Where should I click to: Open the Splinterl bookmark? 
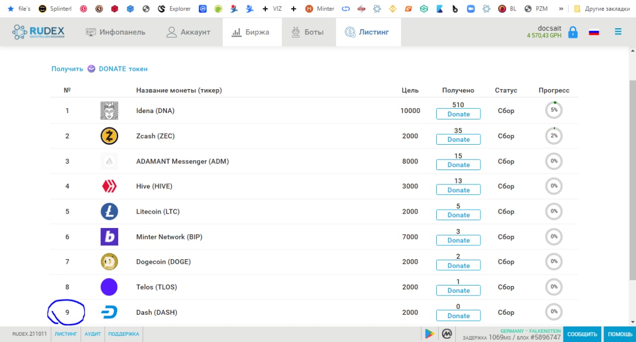pos(55,8)
